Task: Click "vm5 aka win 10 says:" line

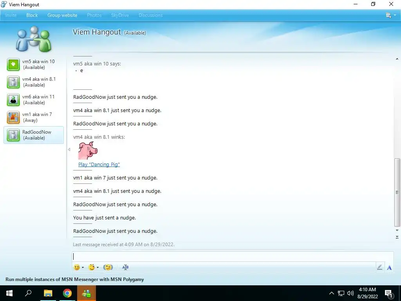Action: tap(97, 64)
